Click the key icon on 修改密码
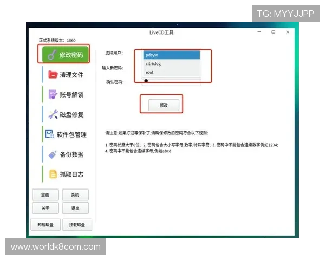 pos(52,55)
